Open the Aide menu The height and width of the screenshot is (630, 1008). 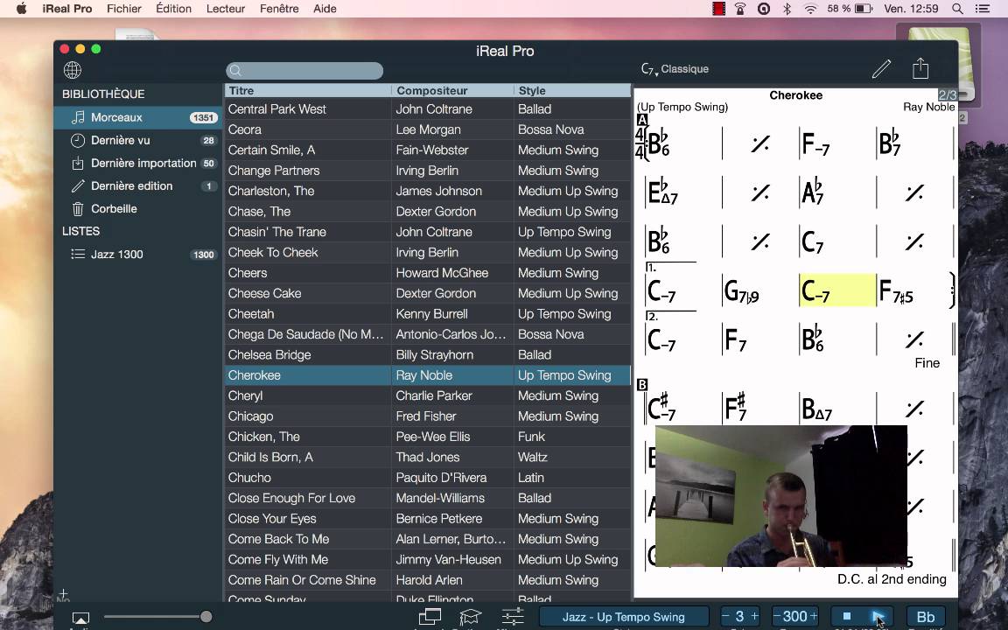coord(325,9)
